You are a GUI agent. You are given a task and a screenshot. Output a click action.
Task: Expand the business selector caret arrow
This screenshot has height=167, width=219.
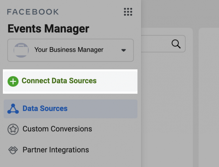(x=123, y=50)
